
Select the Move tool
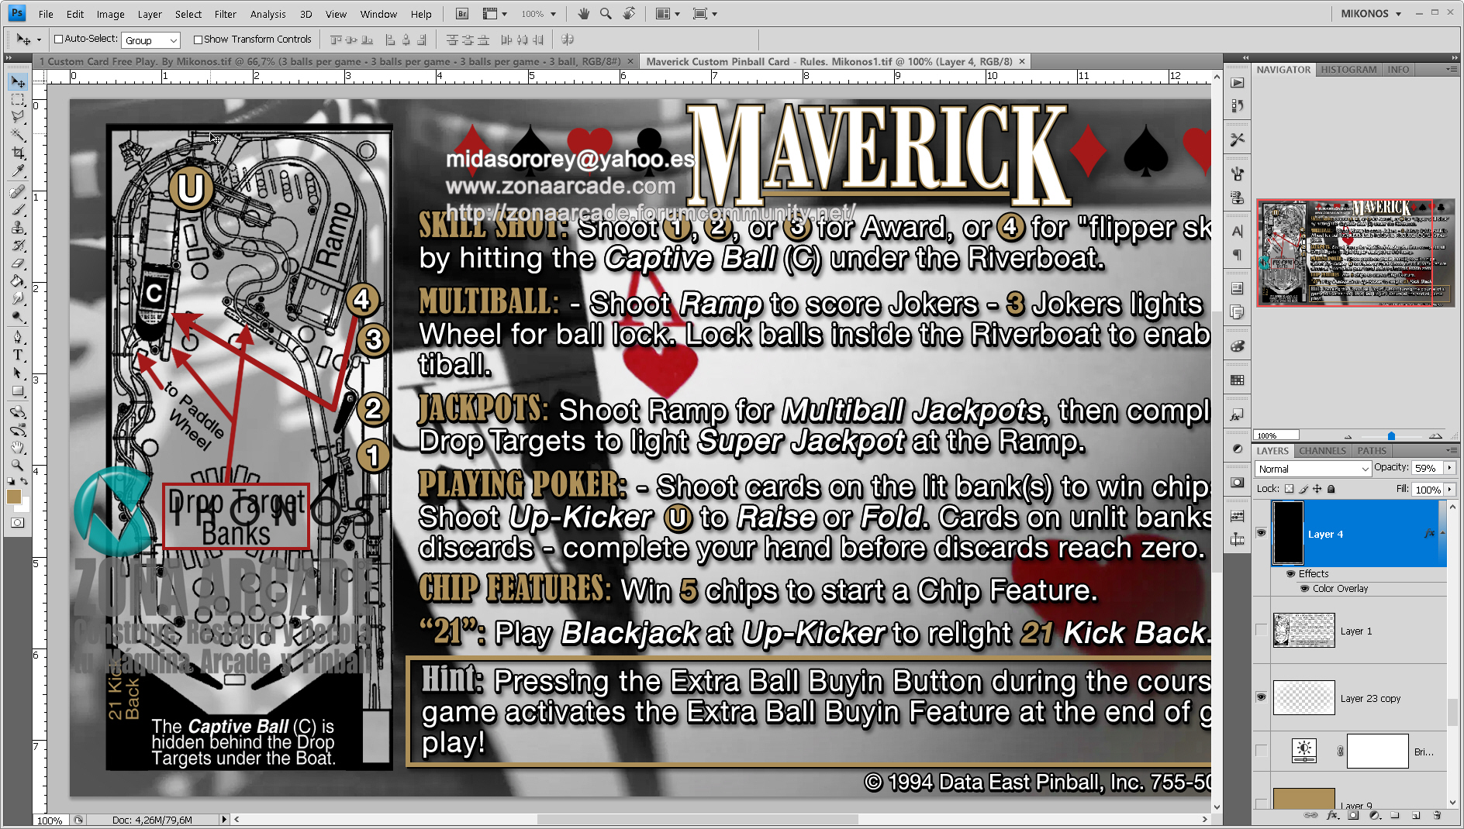[17, 81]
